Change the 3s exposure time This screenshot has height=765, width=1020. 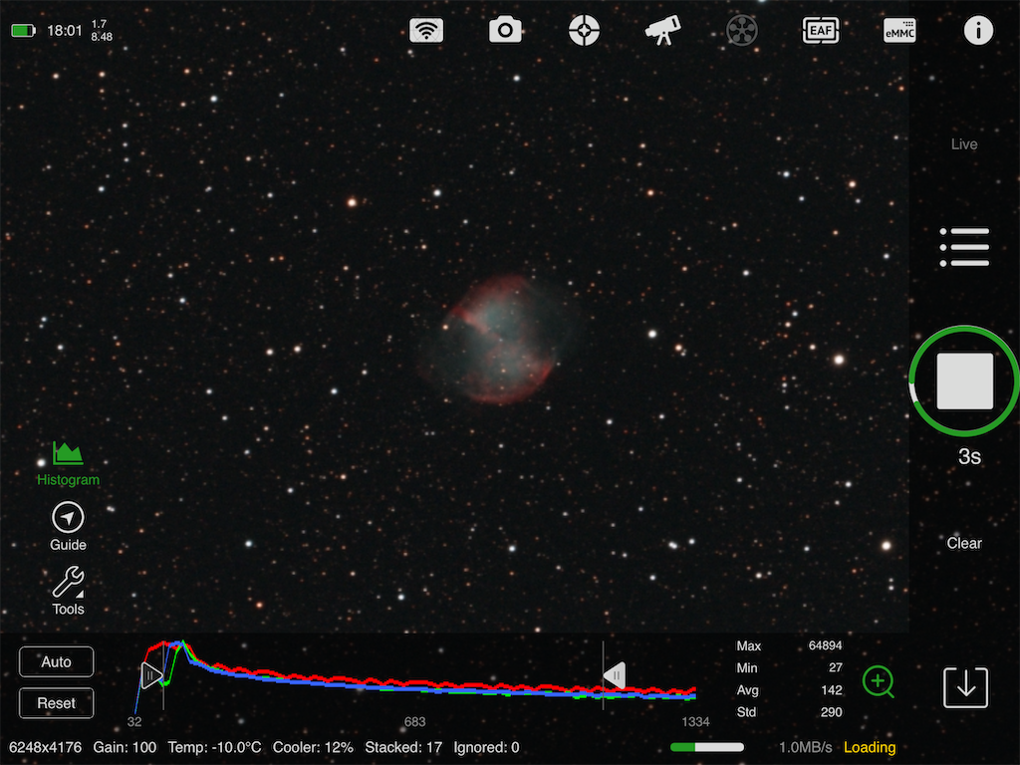(969, 456)
